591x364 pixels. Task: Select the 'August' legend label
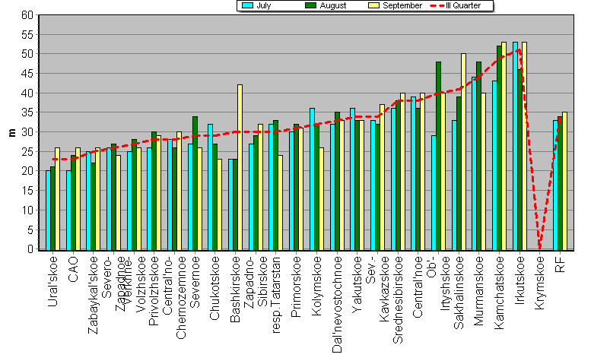coord(333,5)
